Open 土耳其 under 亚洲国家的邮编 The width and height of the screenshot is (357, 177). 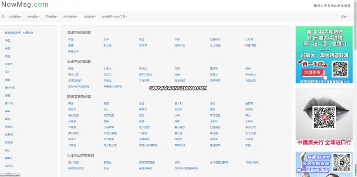[x=249, y=39]
